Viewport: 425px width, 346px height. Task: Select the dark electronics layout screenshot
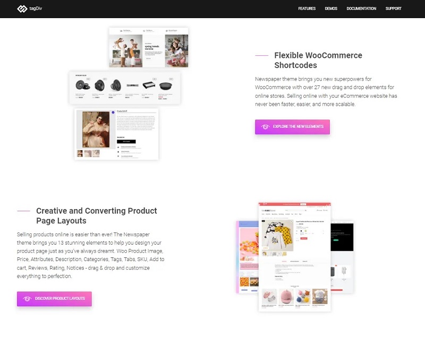(x=342, y=257)
